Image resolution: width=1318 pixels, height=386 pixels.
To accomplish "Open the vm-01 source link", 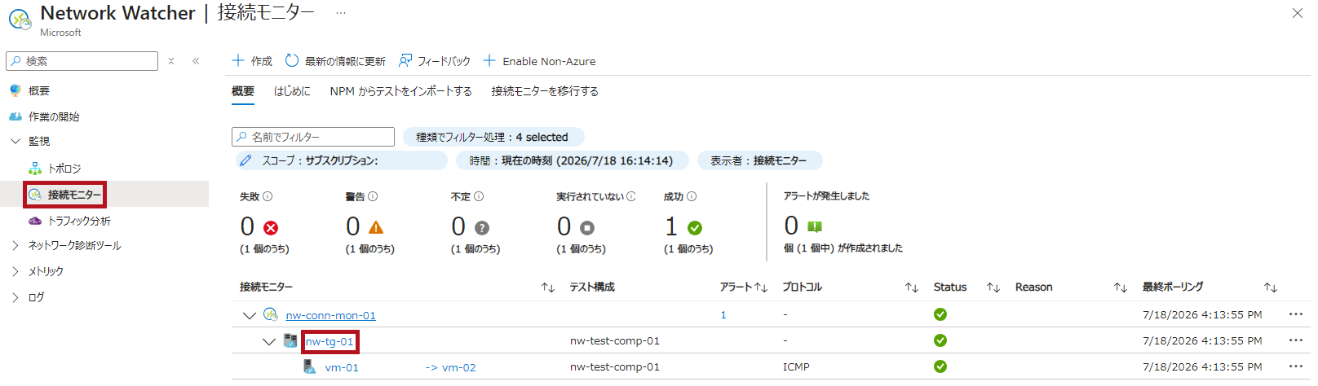I will pos(342,367).
